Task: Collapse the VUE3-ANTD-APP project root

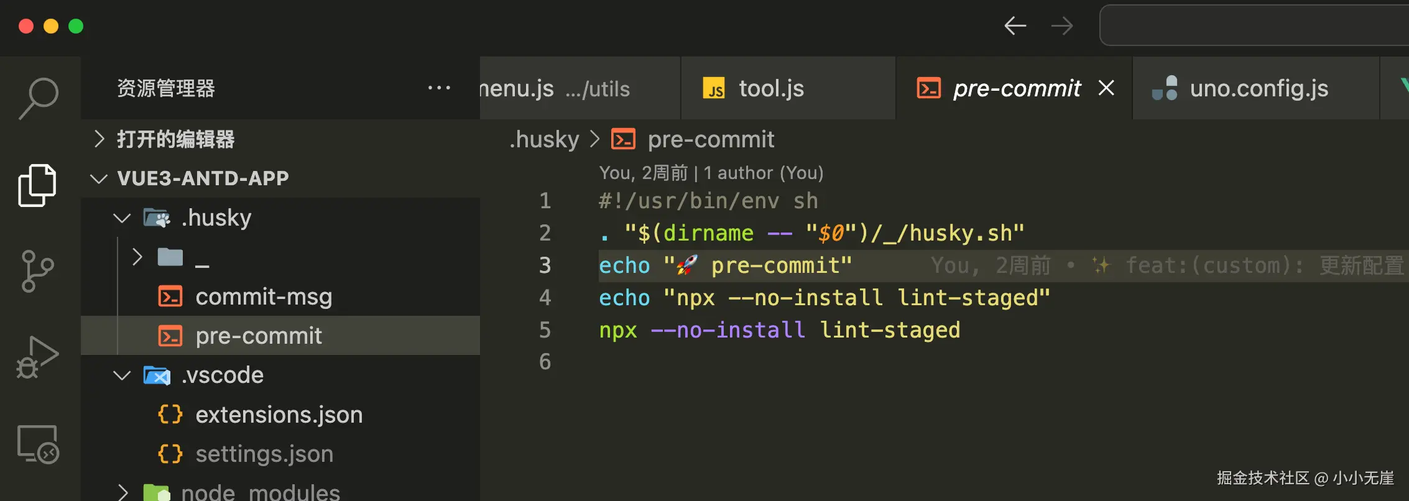Action: [x=99, y=178]
